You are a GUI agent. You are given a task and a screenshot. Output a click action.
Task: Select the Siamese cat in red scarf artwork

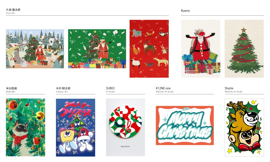tap(25, 127)
